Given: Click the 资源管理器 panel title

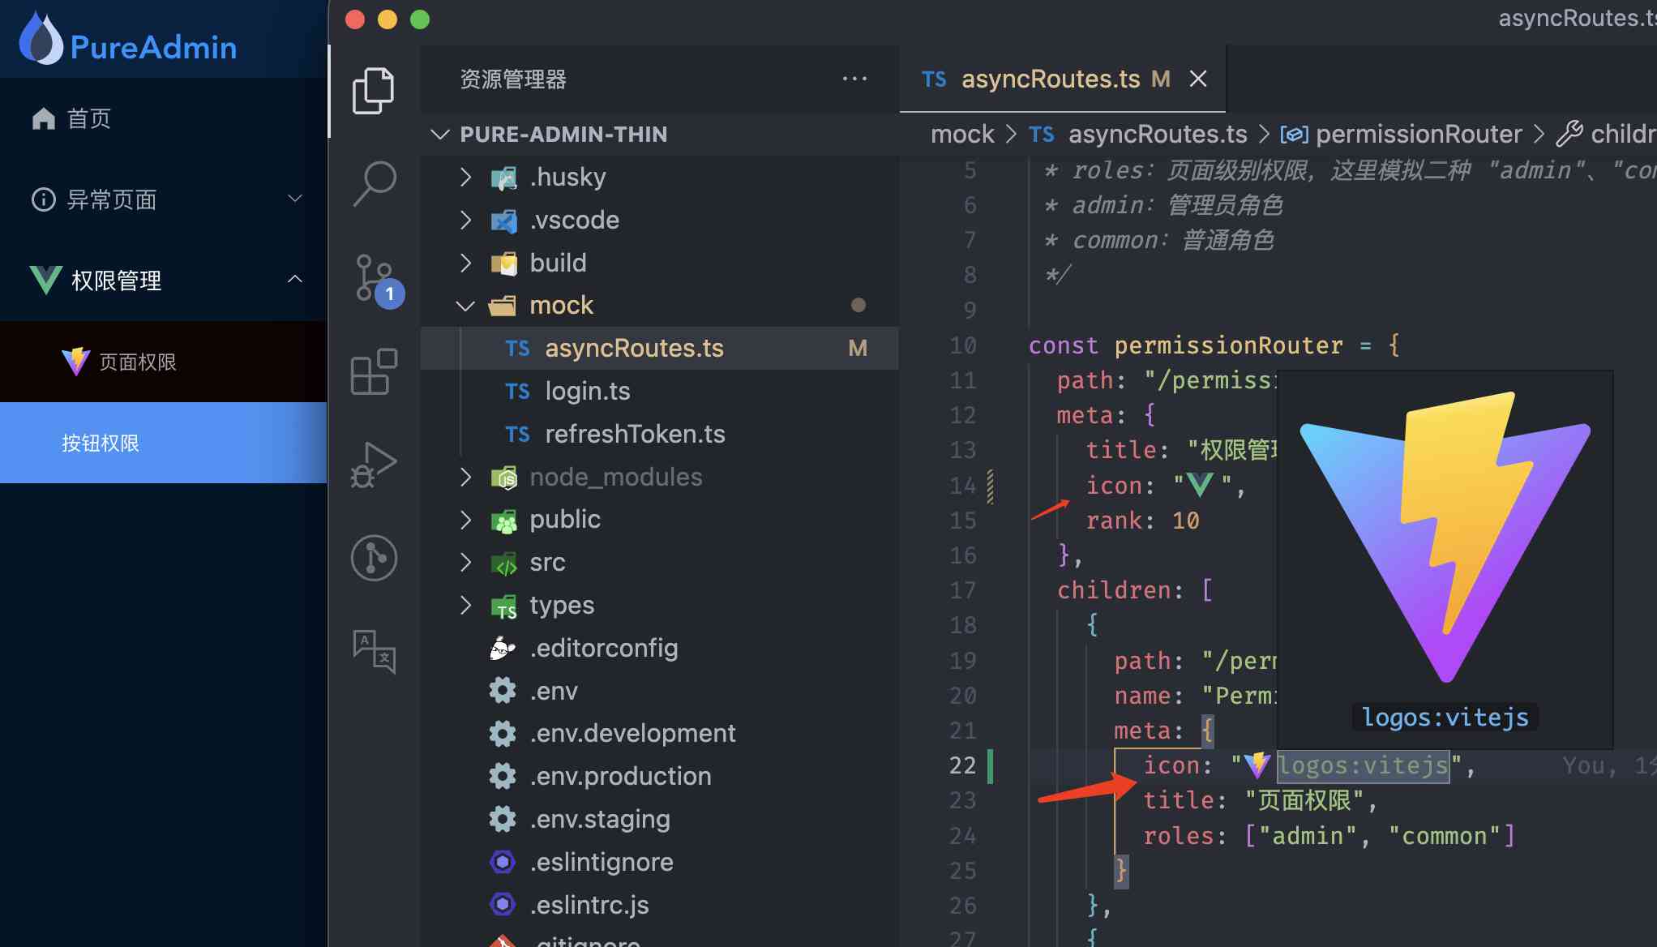Looking at the screenshot, I should pos(513,79).
